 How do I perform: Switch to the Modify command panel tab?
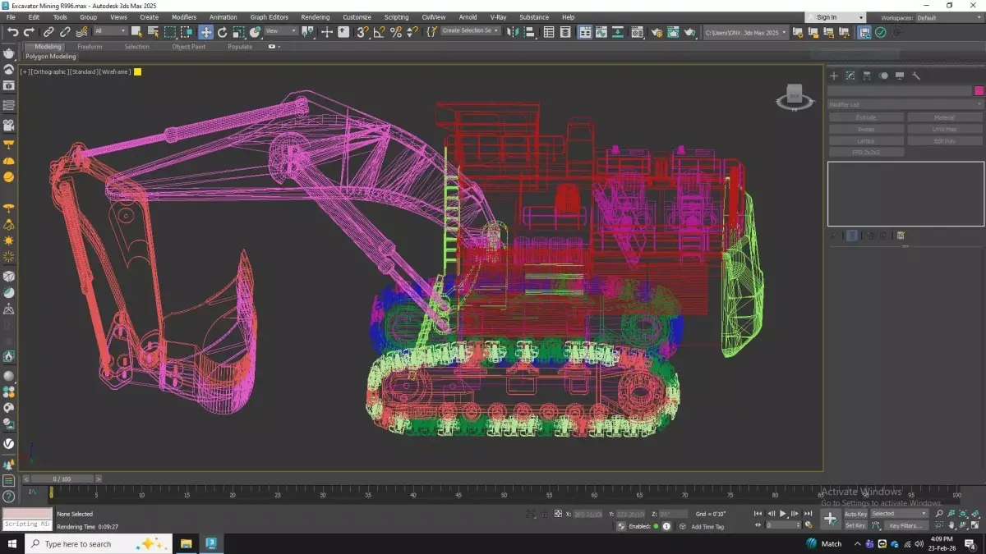pos(850,76)
